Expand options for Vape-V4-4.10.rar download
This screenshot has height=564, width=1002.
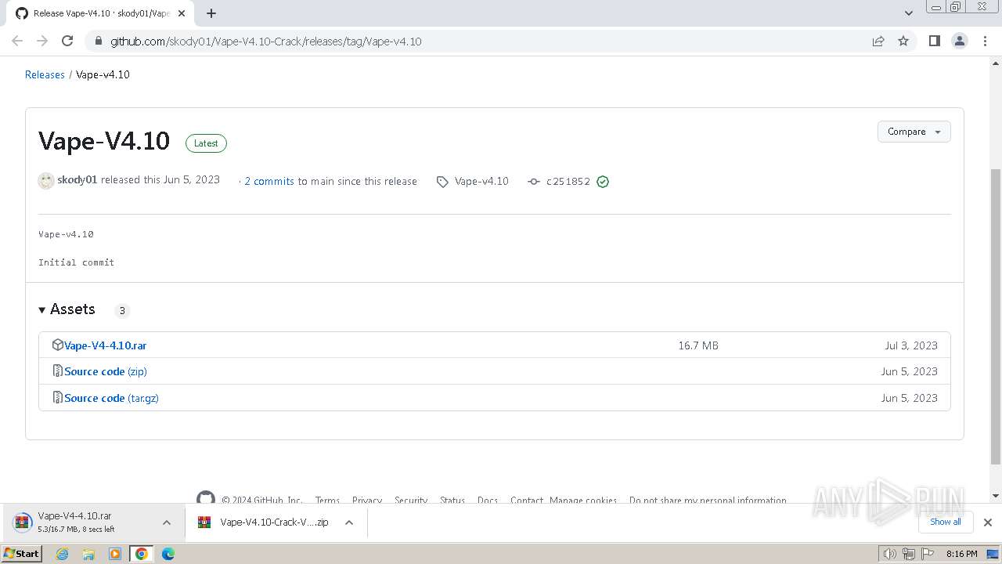(x=167, y=522)
